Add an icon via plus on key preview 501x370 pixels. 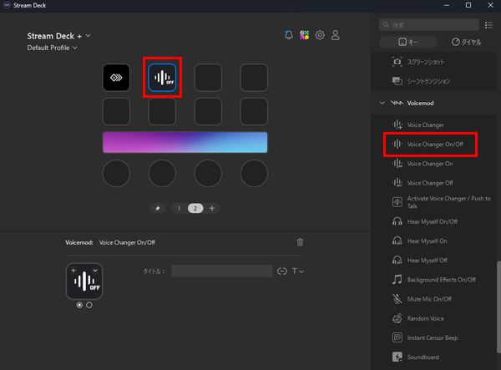point(73,271)
